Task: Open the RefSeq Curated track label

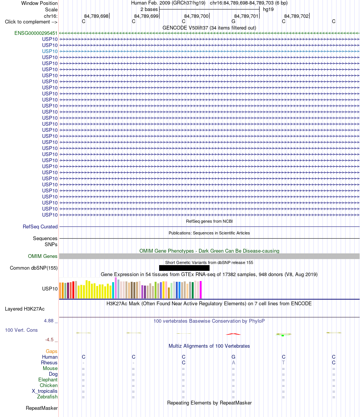Action: pos(40,226)
